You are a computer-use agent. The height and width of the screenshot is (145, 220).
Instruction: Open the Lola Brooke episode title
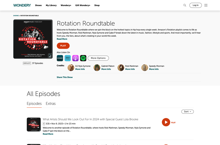[x=91, y=119]
